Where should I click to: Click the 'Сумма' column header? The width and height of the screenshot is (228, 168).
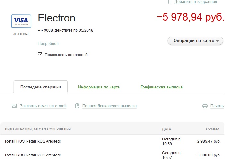213,129
